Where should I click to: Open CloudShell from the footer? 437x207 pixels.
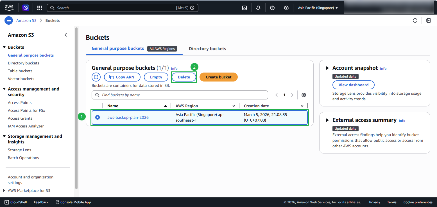tap(16, 202)
